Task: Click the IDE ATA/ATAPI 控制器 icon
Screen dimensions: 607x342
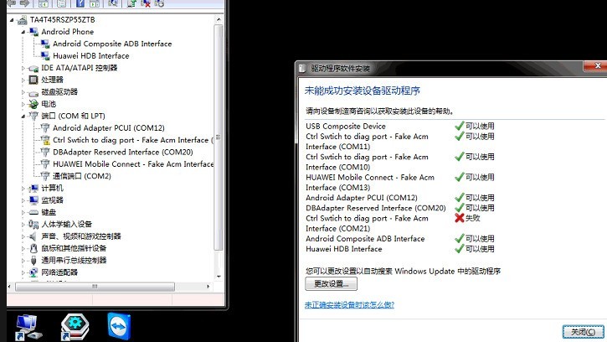Action: 33,68
